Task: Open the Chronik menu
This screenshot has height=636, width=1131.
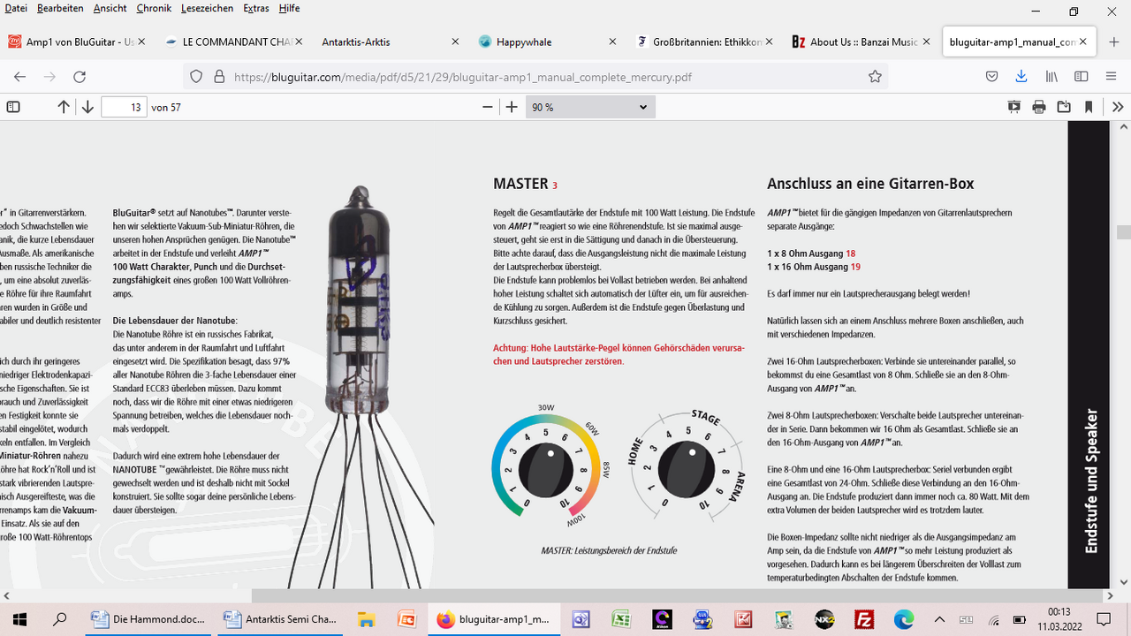Action: 155,8
